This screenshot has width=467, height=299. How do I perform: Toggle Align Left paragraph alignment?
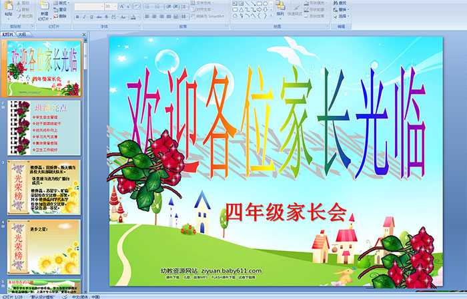pyautogui.click(x=147, y=17)
